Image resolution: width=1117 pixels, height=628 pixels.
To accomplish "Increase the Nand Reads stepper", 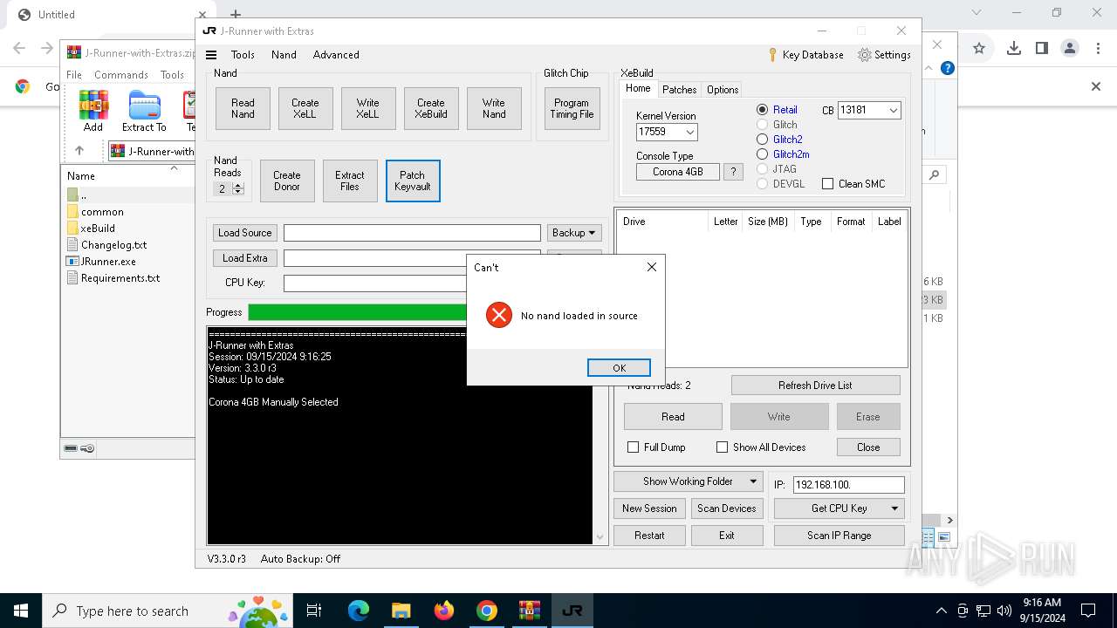I will point(238,185).
